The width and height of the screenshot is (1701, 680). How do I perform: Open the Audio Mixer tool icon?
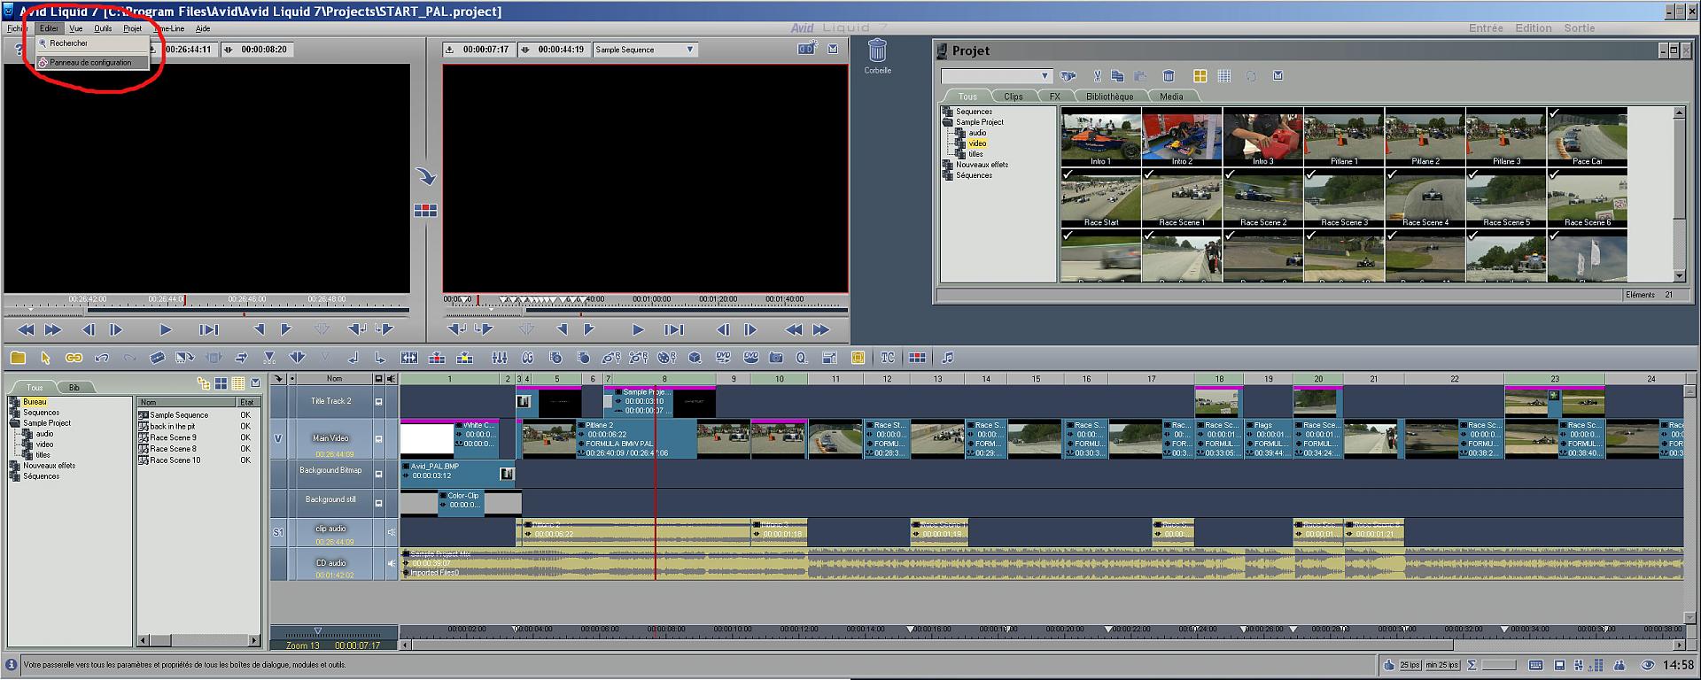(500, 358)
